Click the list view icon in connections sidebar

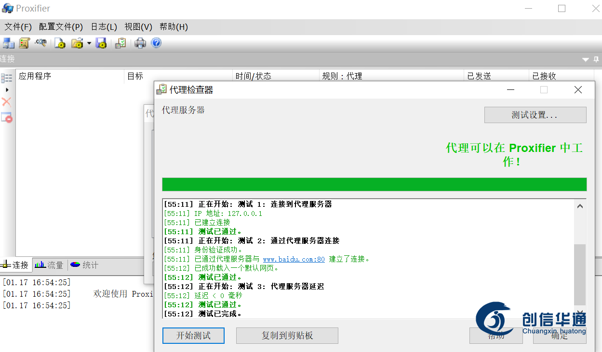(x=7, y=78)
